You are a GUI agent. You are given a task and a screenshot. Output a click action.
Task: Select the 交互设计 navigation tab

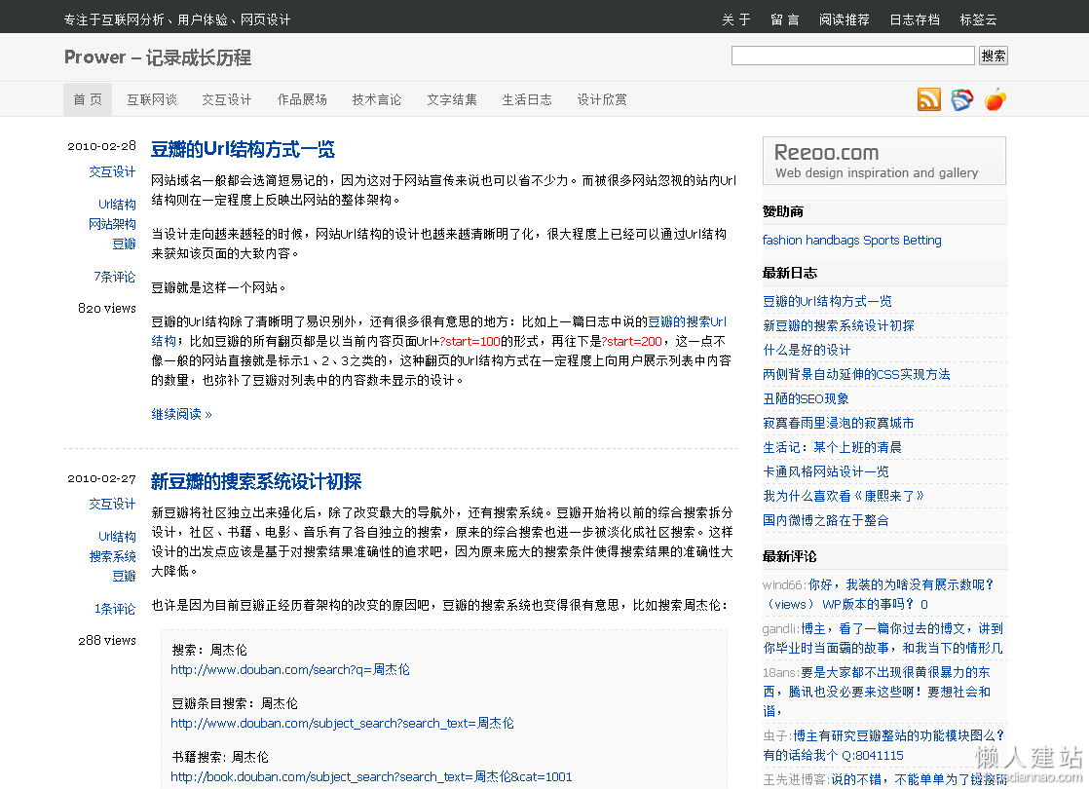[x=226, y=99]
